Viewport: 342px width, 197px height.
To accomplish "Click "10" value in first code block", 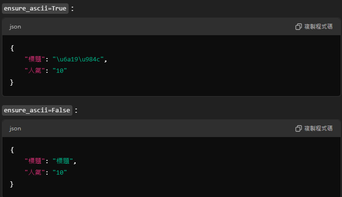I will click(x=60, y=70).
